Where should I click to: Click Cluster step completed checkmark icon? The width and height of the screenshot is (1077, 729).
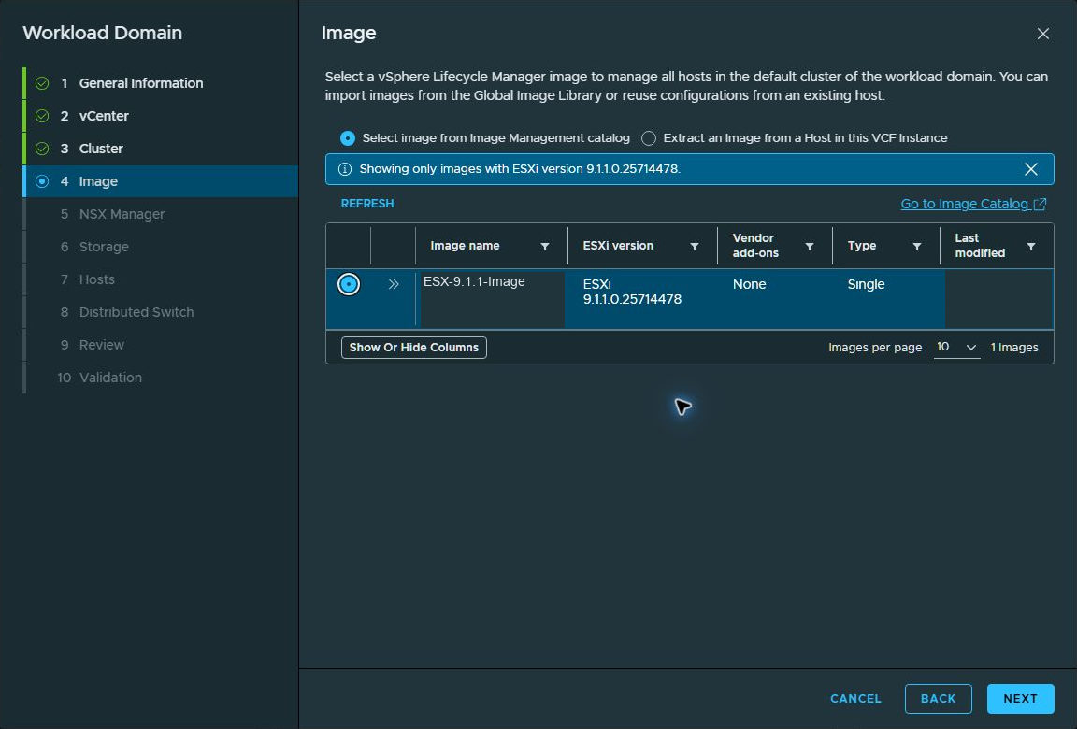point(42,149)
